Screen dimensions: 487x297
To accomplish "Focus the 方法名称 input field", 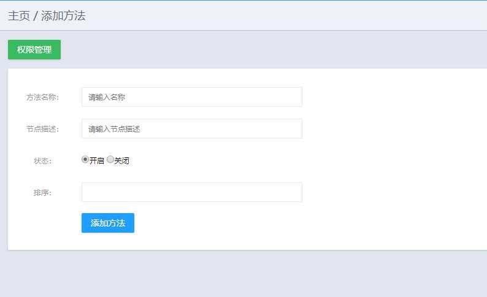I will (x=191, y=97).
